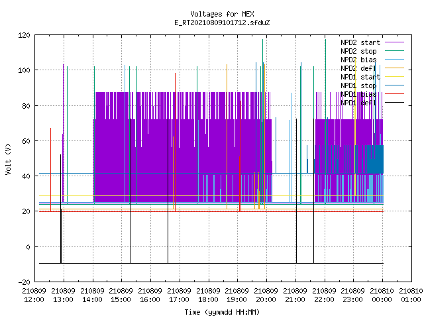Click the green NPD2 stop legend line
This screenshot has width=424, height=318.
(395, 51)
